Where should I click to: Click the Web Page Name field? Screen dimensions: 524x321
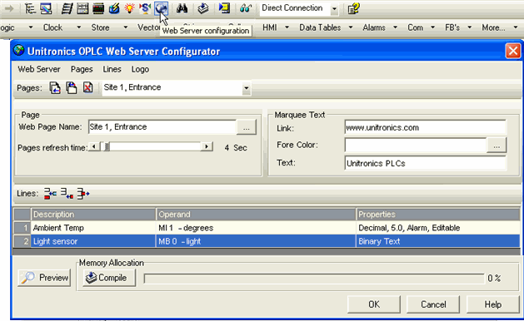(162, 127)
